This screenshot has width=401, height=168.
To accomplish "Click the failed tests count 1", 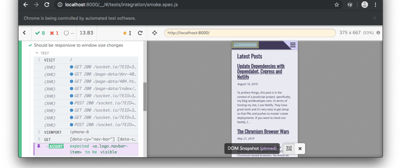I will (x=54, y=33).
